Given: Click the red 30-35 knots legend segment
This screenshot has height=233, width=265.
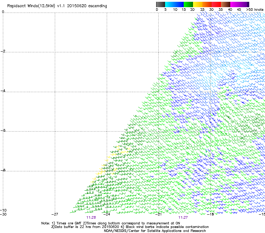Looking at the screenshot, I should point(216,4).
